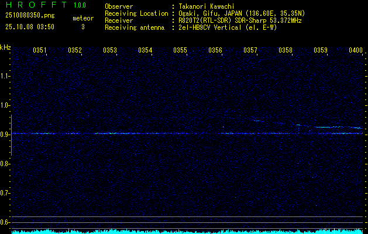Click the 0358 time marker

click(x=286, y=50)
